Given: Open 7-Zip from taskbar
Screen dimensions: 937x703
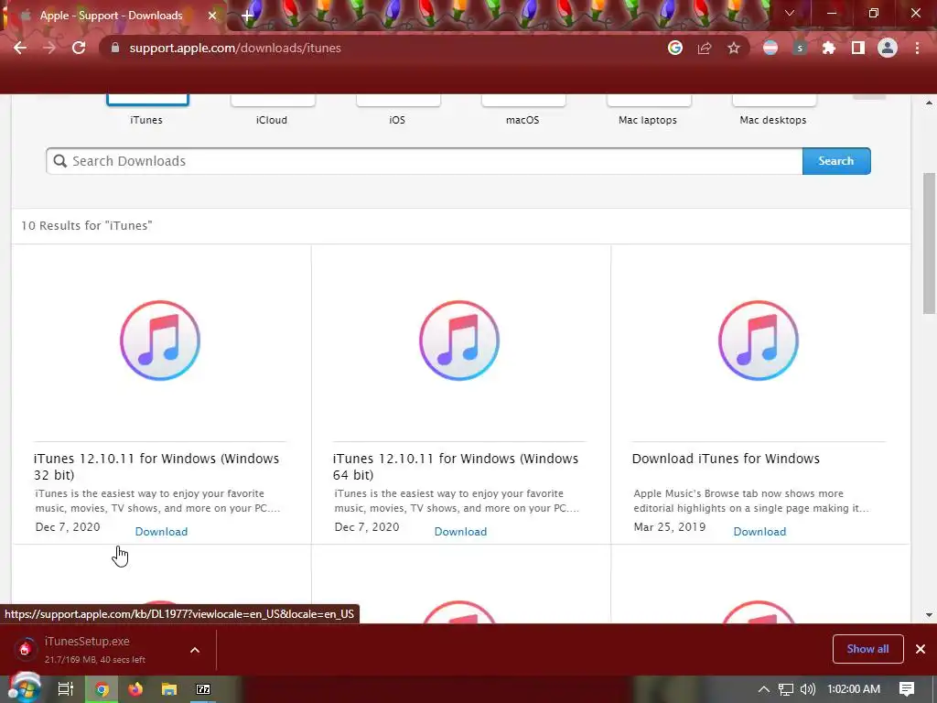Looking at the screenshot, I should [203, 689].
